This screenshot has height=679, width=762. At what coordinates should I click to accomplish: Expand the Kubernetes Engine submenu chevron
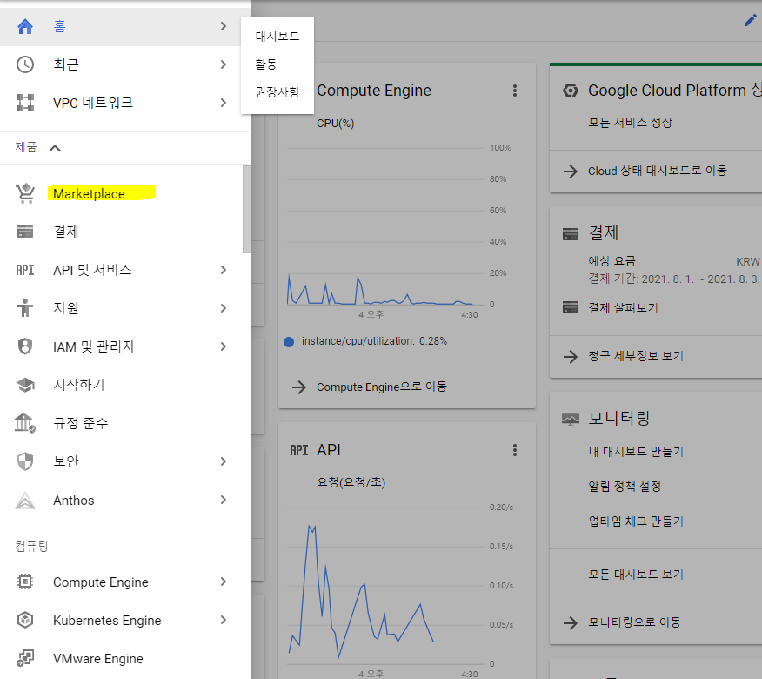223,620
